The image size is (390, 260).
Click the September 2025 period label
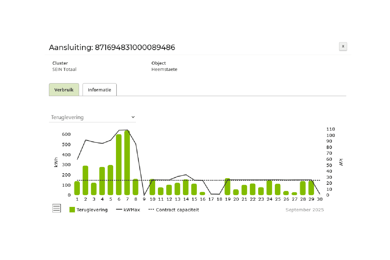[304, 210]
